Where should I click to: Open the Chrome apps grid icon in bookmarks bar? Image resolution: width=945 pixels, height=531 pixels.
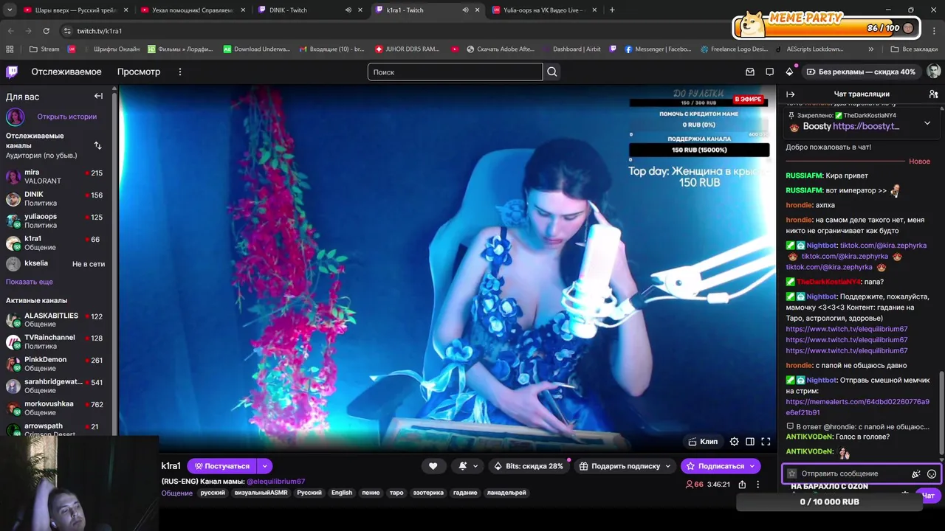10,49
